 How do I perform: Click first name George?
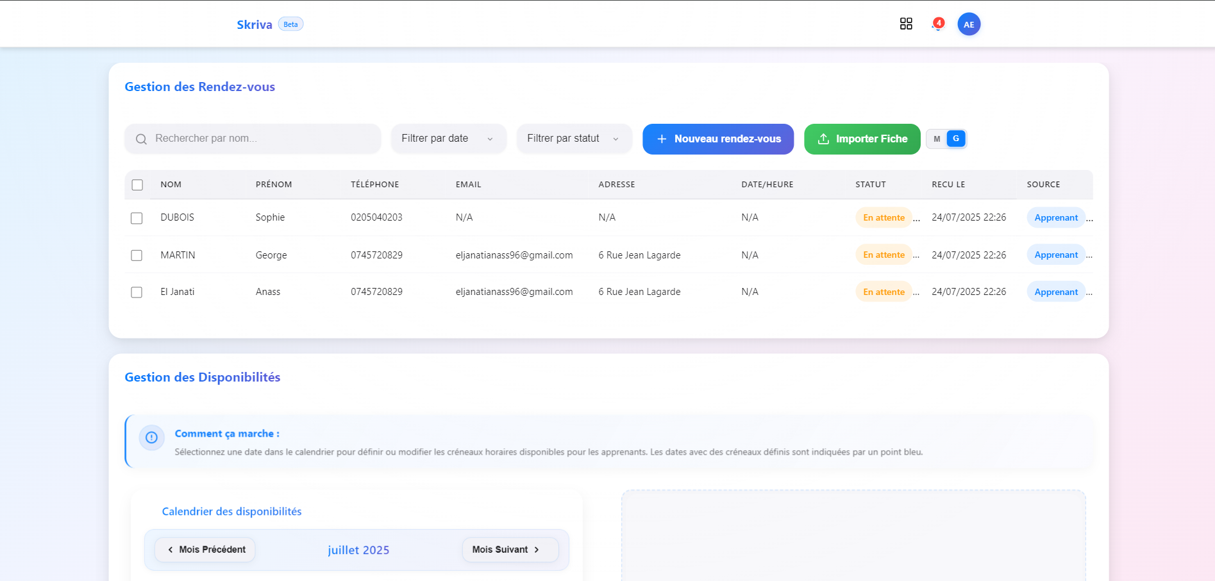point(271,255)
